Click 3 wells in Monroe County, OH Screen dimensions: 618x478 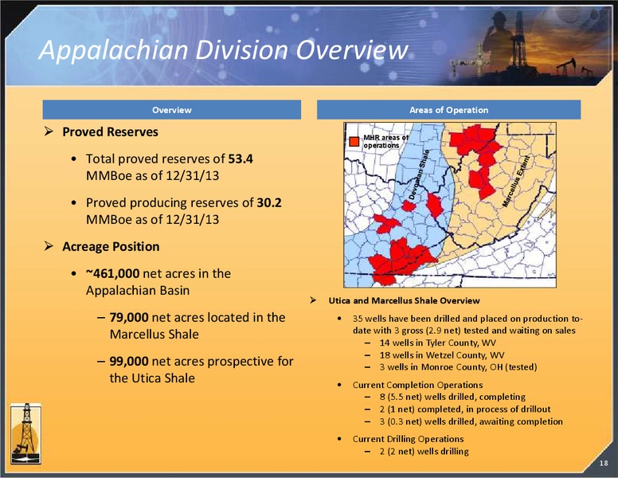[x=458, y=366]
